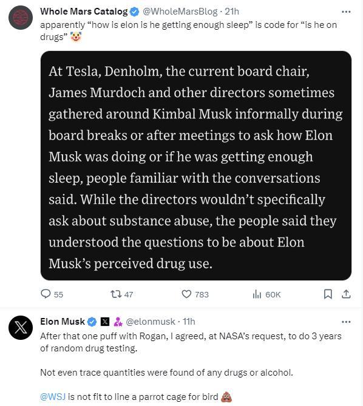Repost the Whole Mars Catalog tweet
The width and height of the screenshot is (363, 406).
(x=115, y=294)
